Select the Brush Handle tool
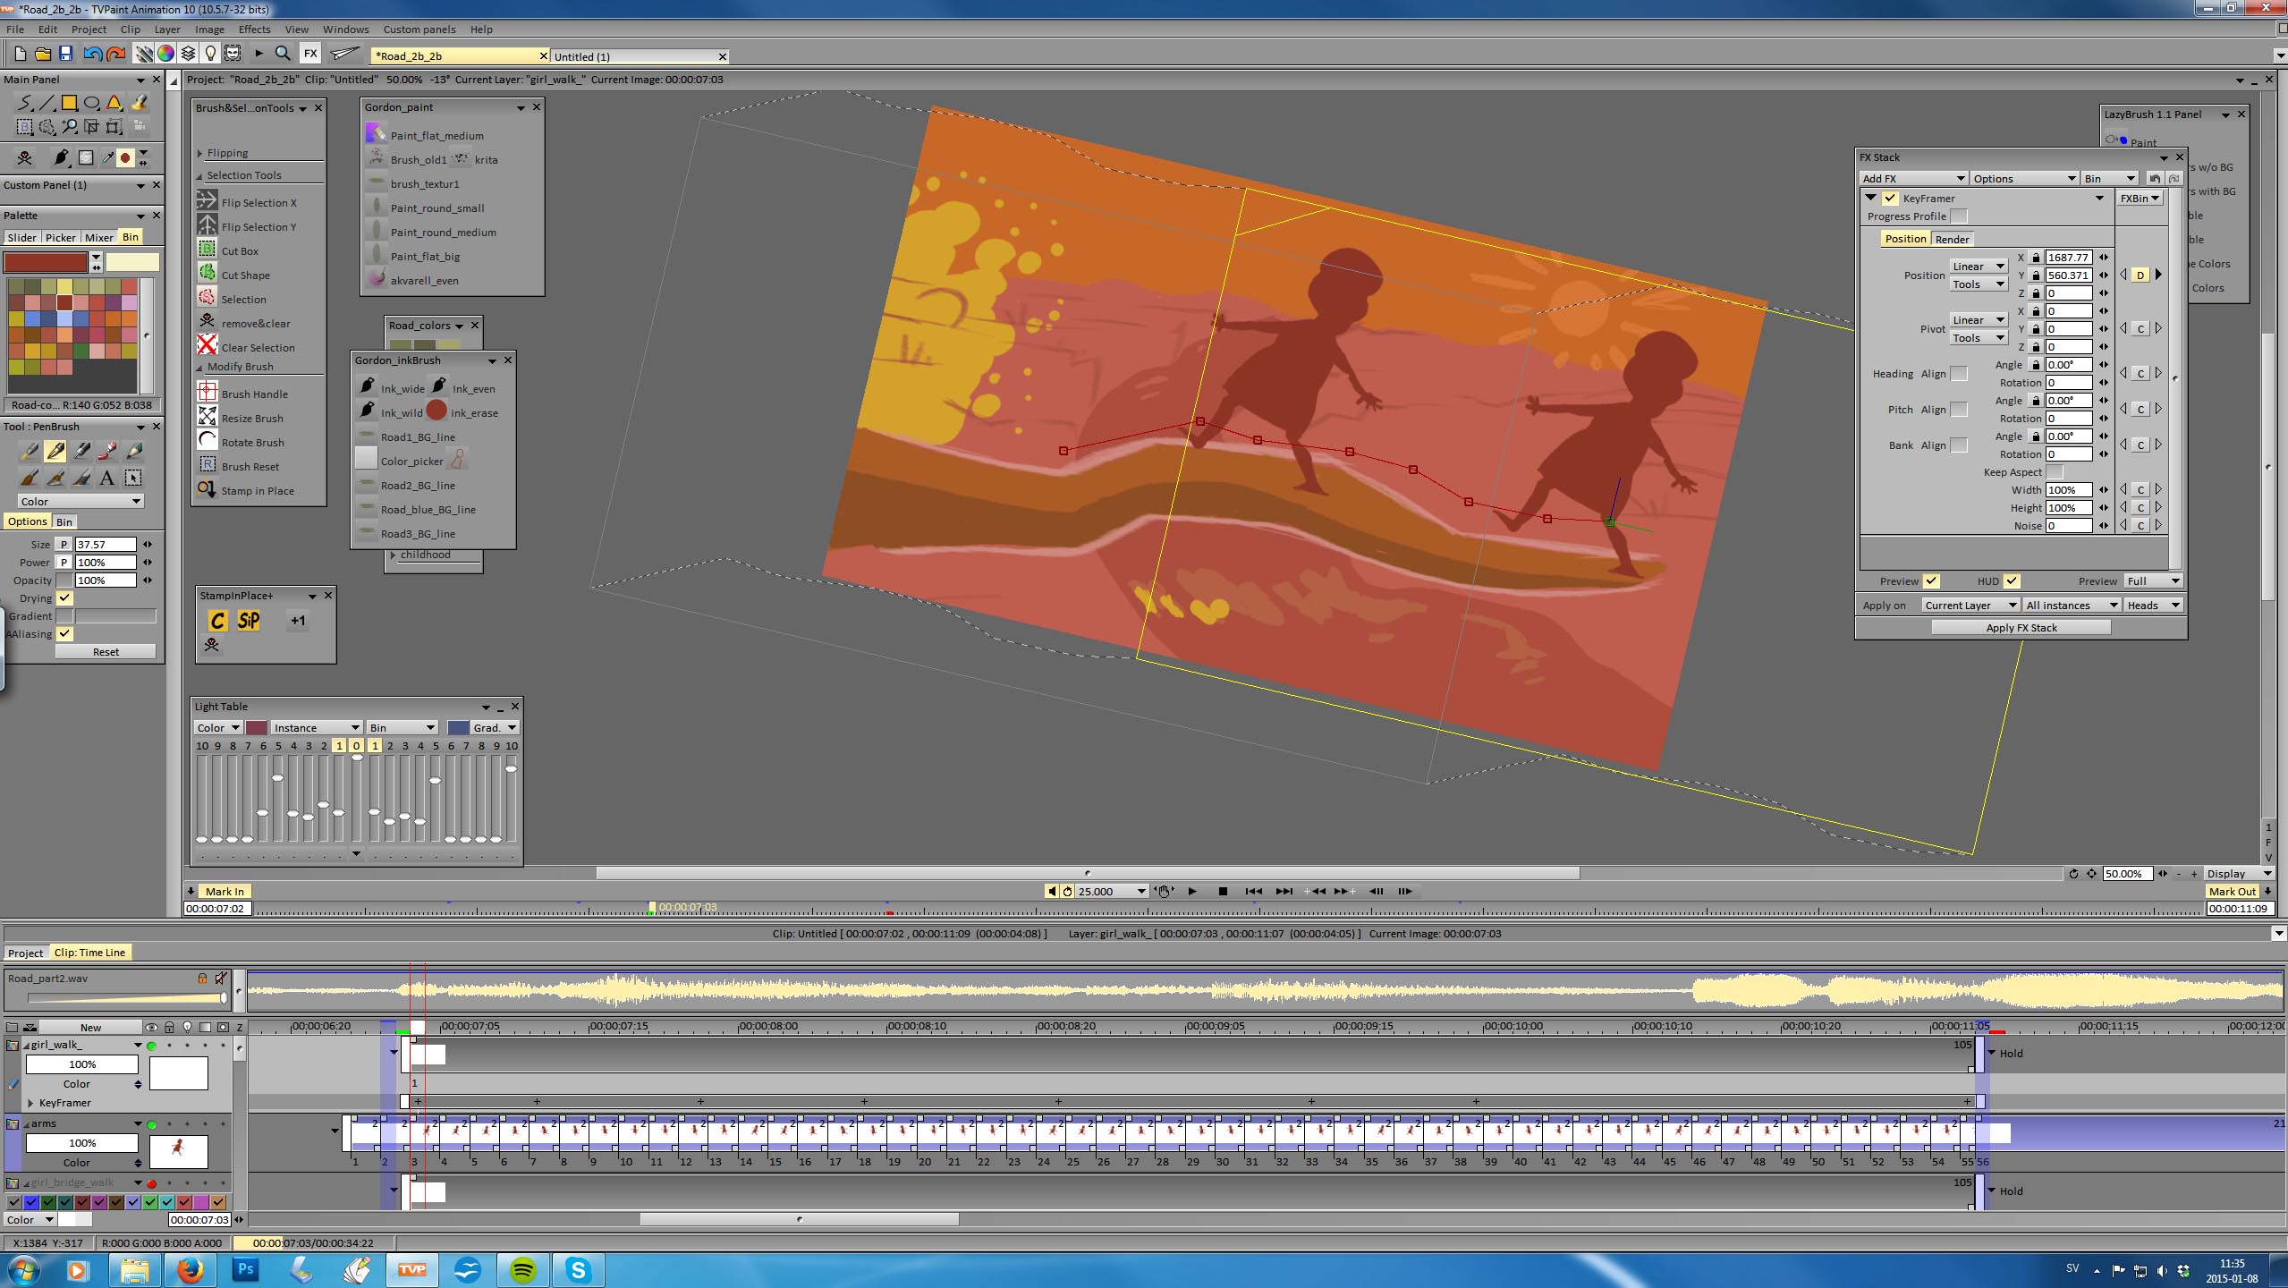 (254, 394)
